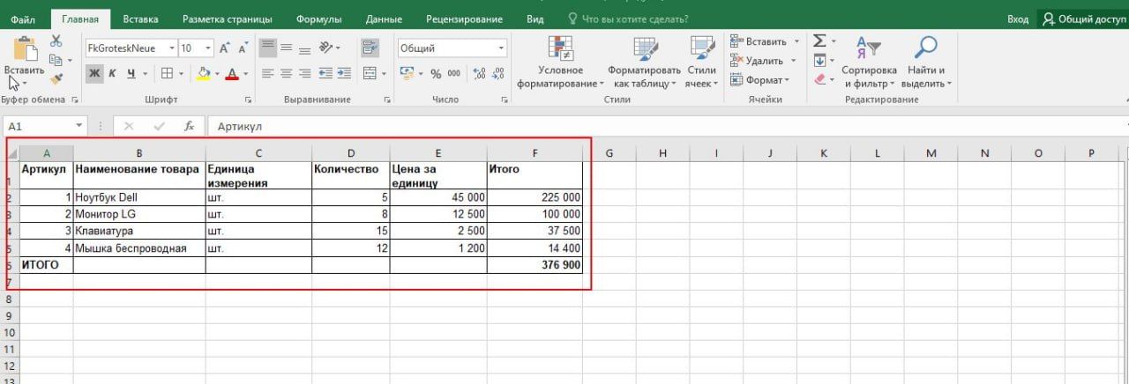1129x384 pixels.
Task: Open the number format dropdown Общий
Action: (x=502, y=48)
